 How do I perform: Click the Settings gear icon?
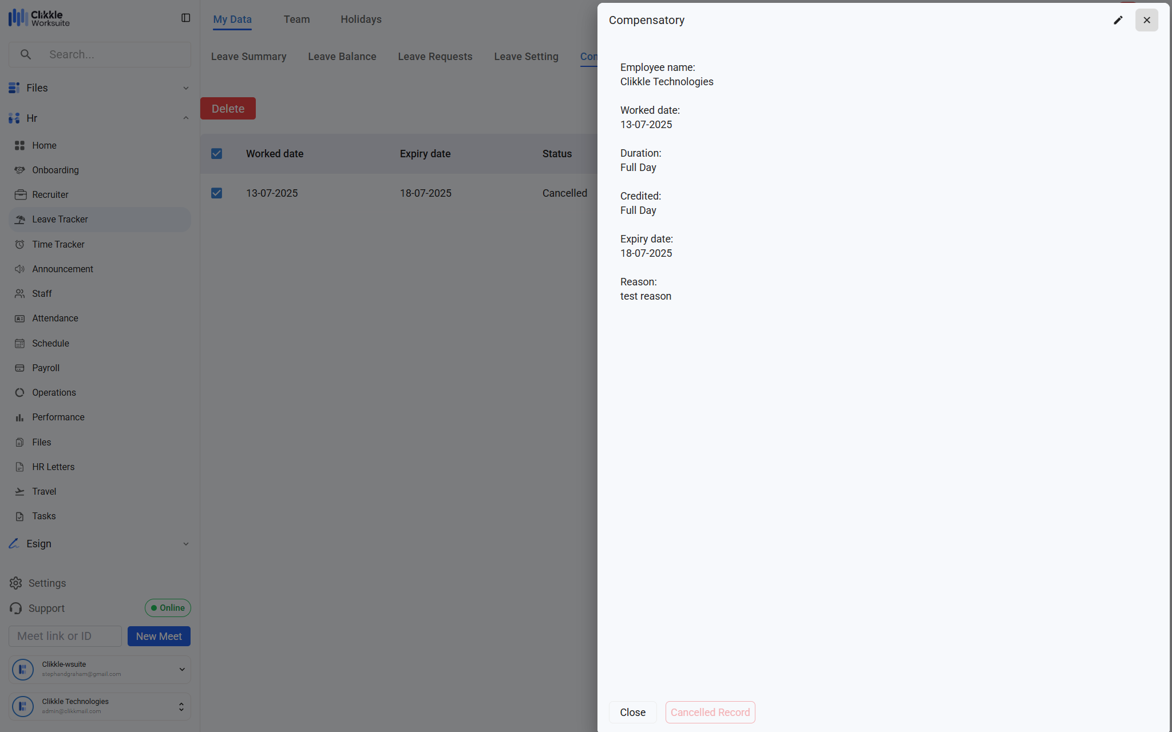click(x=16, y=583)
